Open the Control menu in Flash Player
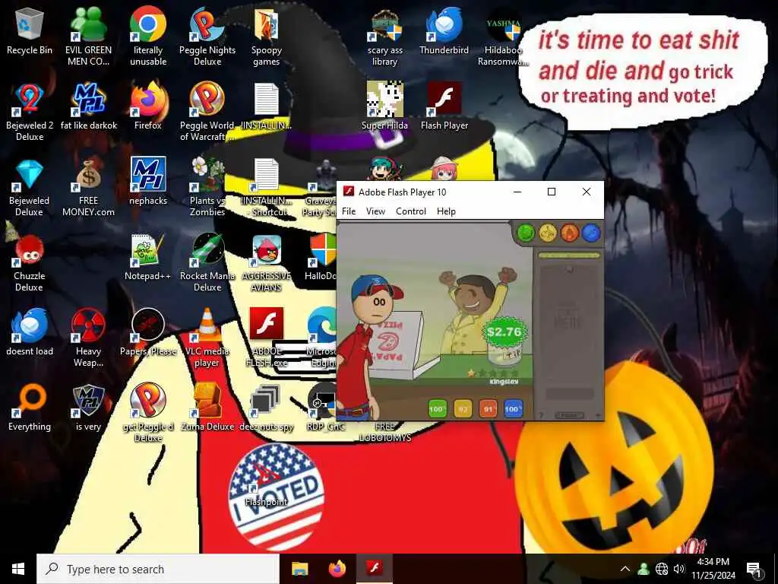This screenshot has height=584, width=778. click(x=411, y=211)
